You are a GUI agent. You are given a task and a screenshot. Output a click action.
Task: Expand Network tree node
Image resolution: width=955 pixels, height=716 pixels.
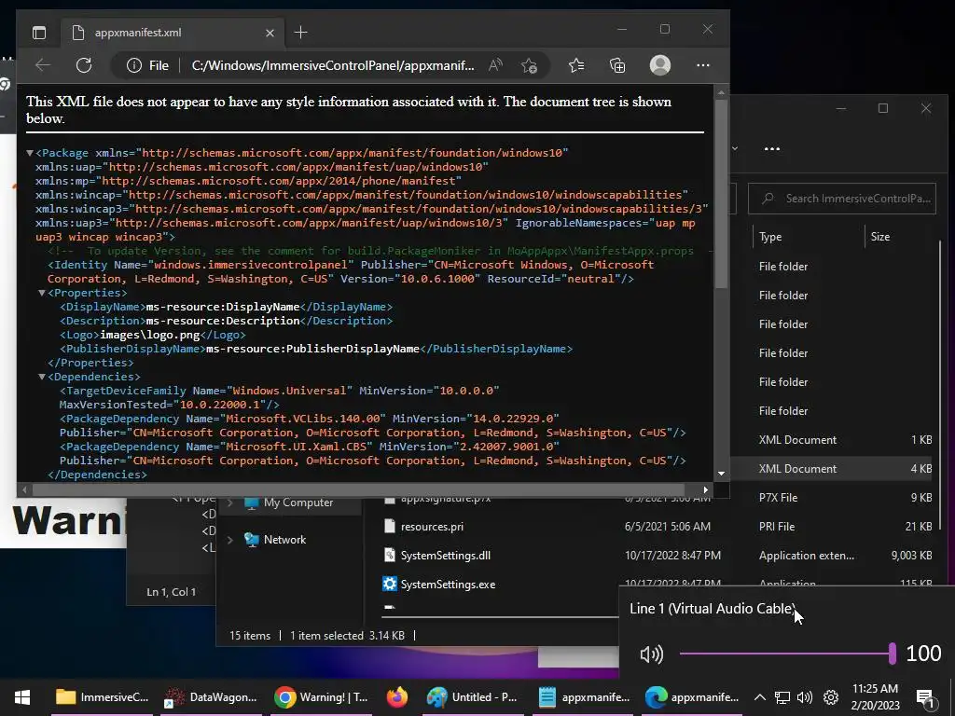coord(230,540)
